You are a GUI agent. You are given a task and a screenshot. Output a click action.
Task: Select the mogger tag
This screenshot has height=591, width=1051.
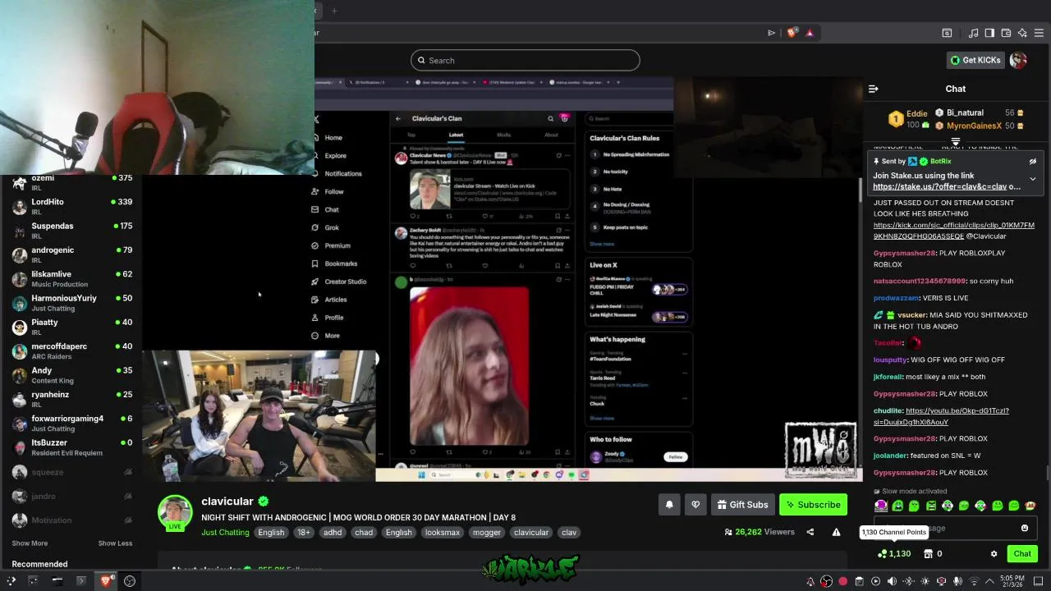click(x=486, y=533)
